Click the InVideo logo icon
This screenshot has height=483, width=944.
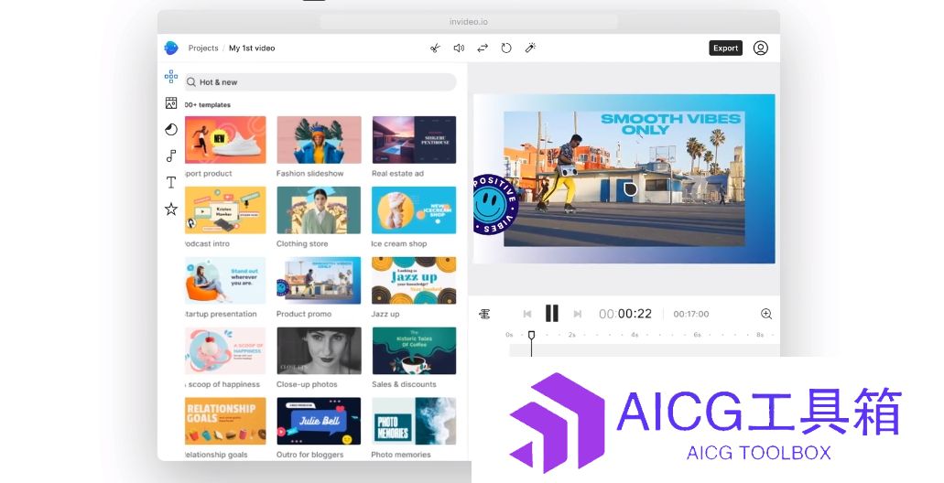[x=171, y=48]
